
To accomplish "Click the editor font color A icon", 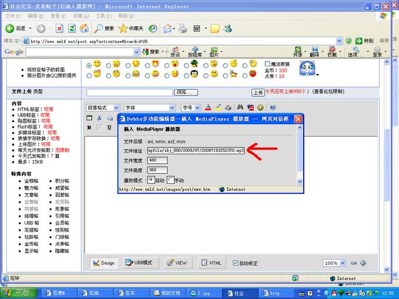I will [x=208, y=108].
